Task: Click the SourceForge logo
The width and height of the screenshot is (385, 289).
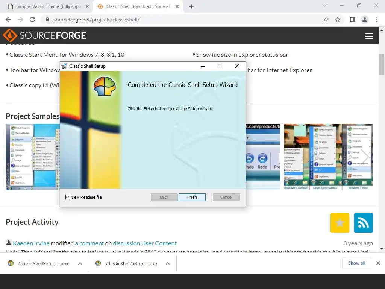Action: point(44,35)
